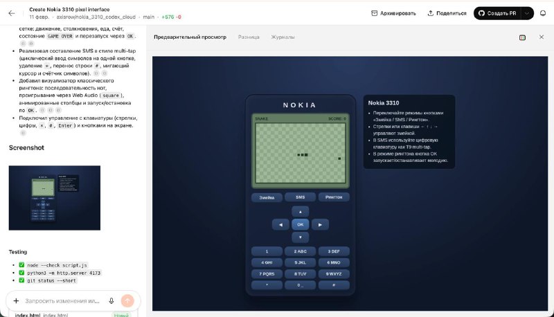Tap keypad key 2 ABC
Image resolution: width=554 pixels, height=317 pixels.
coord(301,251)
